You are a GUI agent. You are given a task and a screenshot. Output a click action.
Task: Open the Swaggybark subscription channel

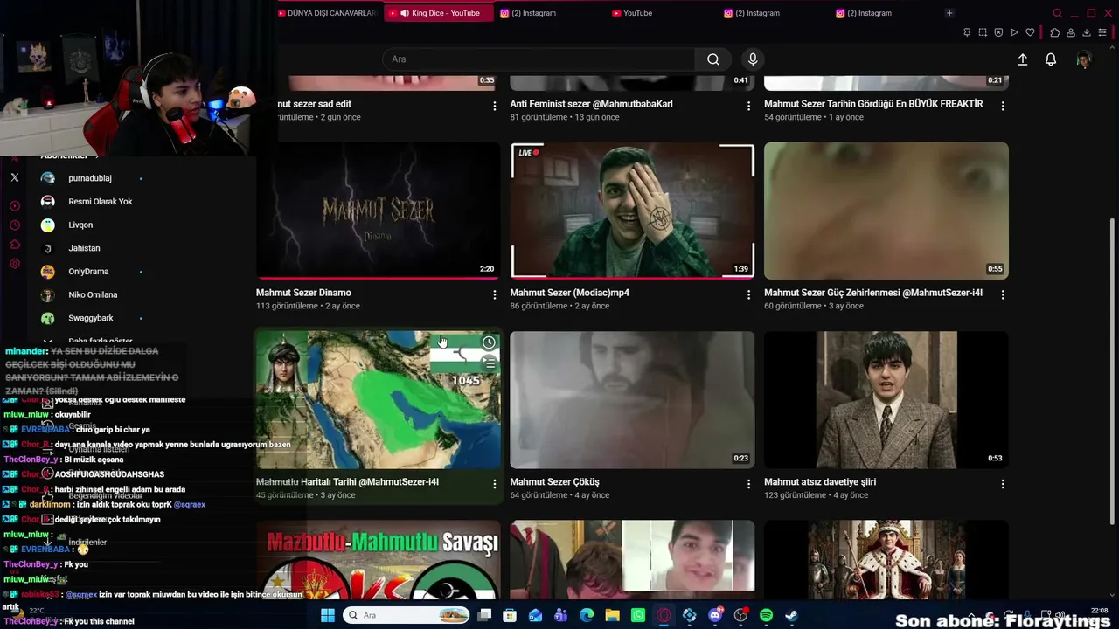[91, 318]
